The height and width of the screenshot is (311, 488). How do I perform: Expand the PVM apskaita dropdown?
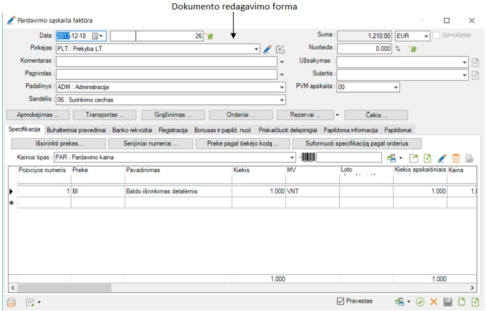point(396,88)
